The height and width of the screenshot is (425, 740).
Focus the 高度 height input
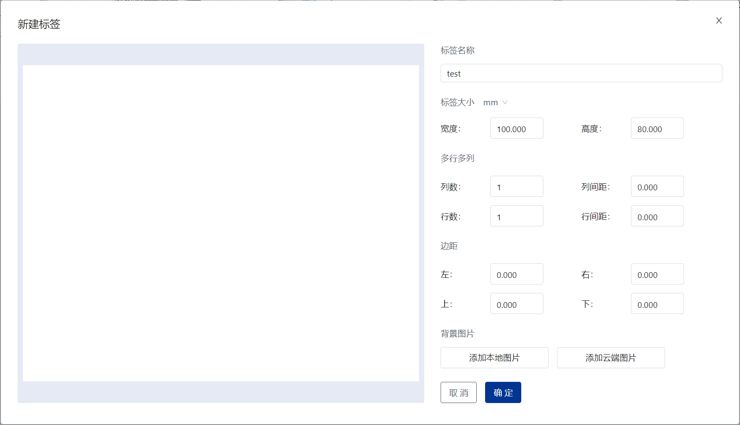click(x=657, y=129)
